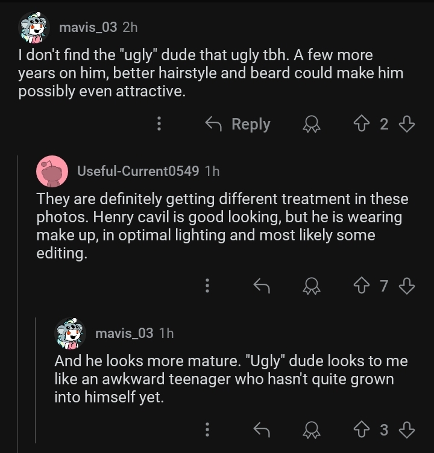This screenshot has height=453, width=434.
Task: Tap Useful-Current0549's pink avatar
Action: [52, 171]
